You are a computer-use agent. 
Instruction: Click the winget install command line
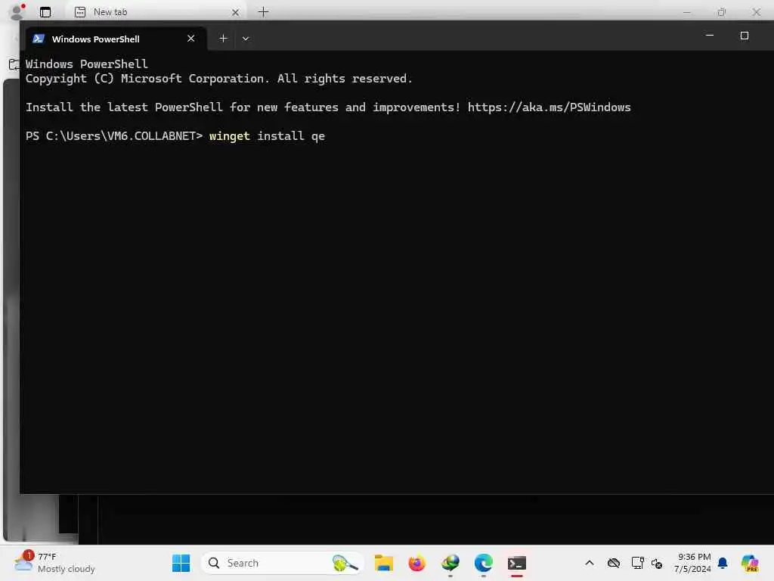[x=267, y=136]
